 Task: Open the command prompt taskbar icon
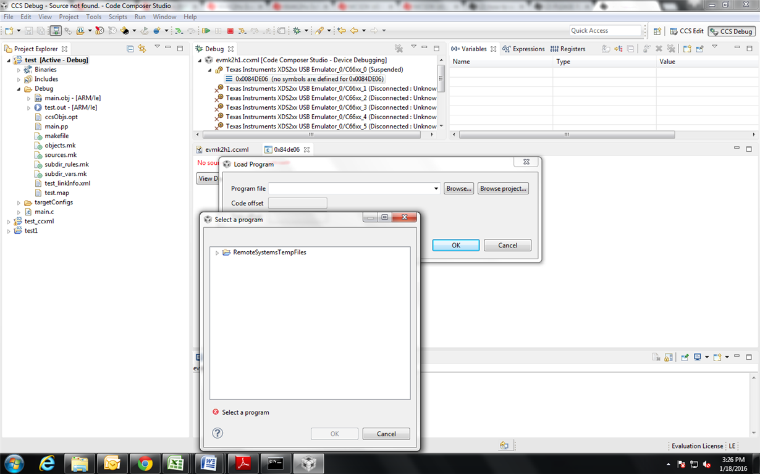click(274, 464)
